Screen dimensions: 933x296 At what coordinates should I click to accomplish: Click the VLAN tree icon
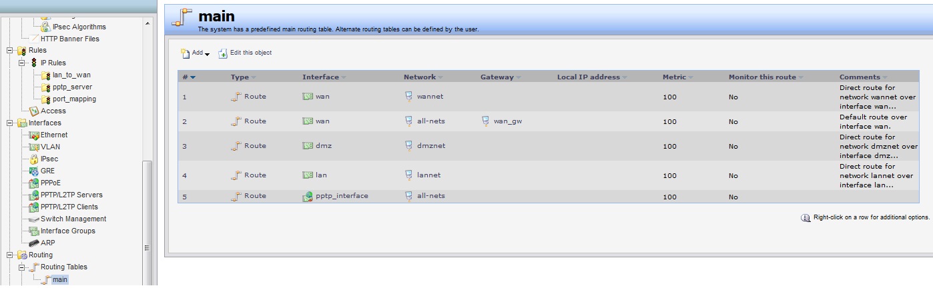click(x=34, y=147)
